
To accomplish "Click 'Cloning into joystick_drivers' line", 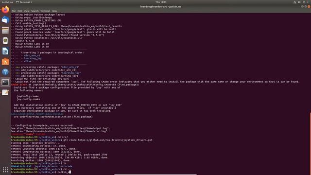I will click(36, 143).
